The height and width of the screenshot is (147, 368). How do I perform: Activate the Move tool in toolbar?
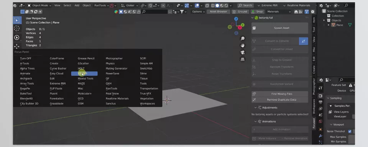pos(16,46)
